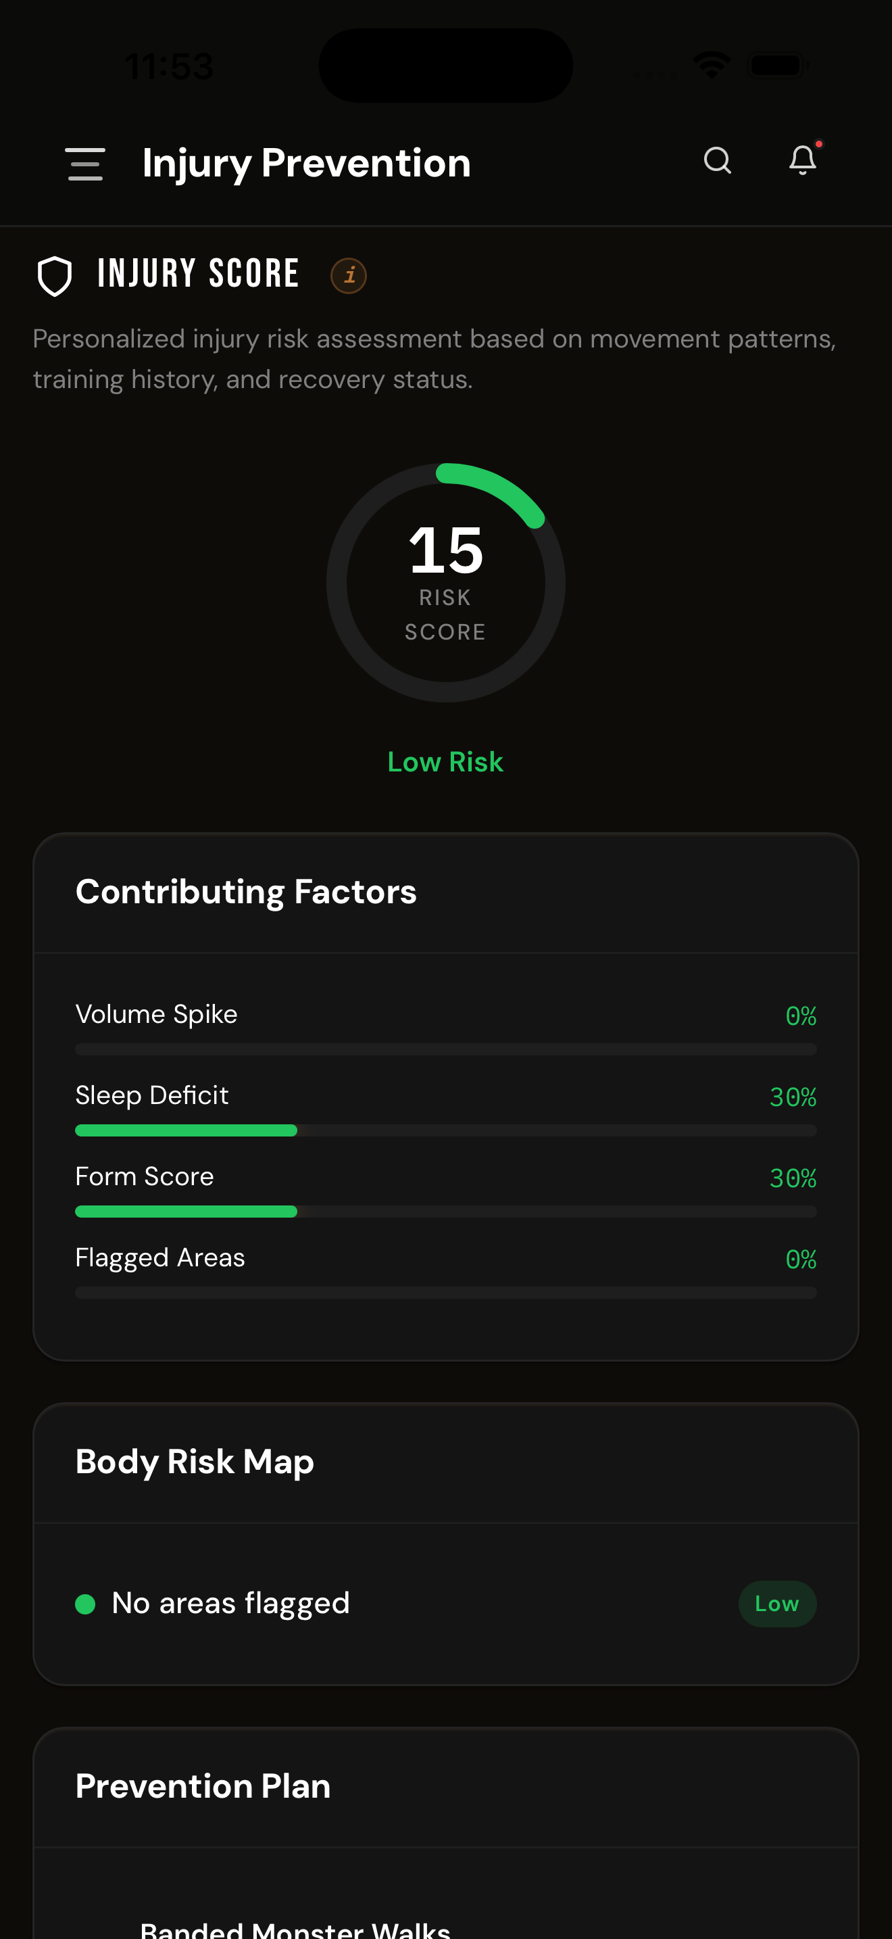Tap the Low badge in Body Risk Map
The image size is (892, 1939).
[x=777, y=1604]
